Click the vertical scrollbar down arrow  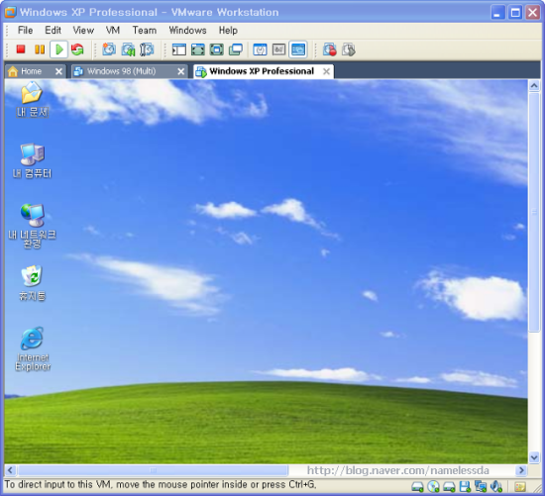[534, 457]
